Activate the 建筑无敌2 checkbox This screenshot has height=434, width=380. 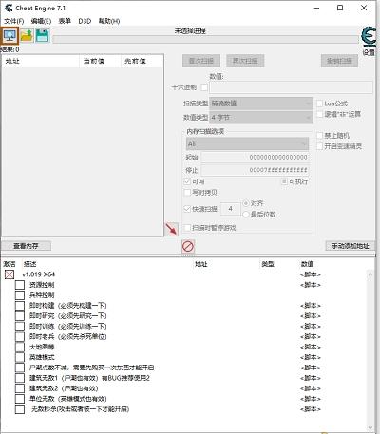(x=20, y=388)
